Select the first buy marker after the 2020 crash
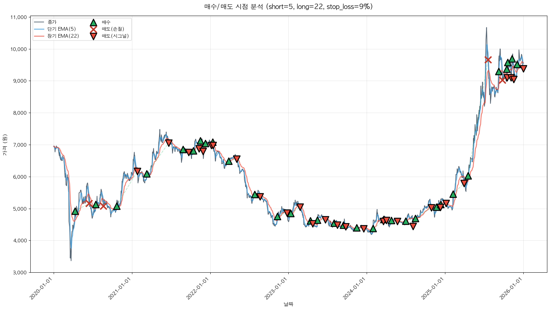Viewport: 550px width, 310px height. [75, 211]
